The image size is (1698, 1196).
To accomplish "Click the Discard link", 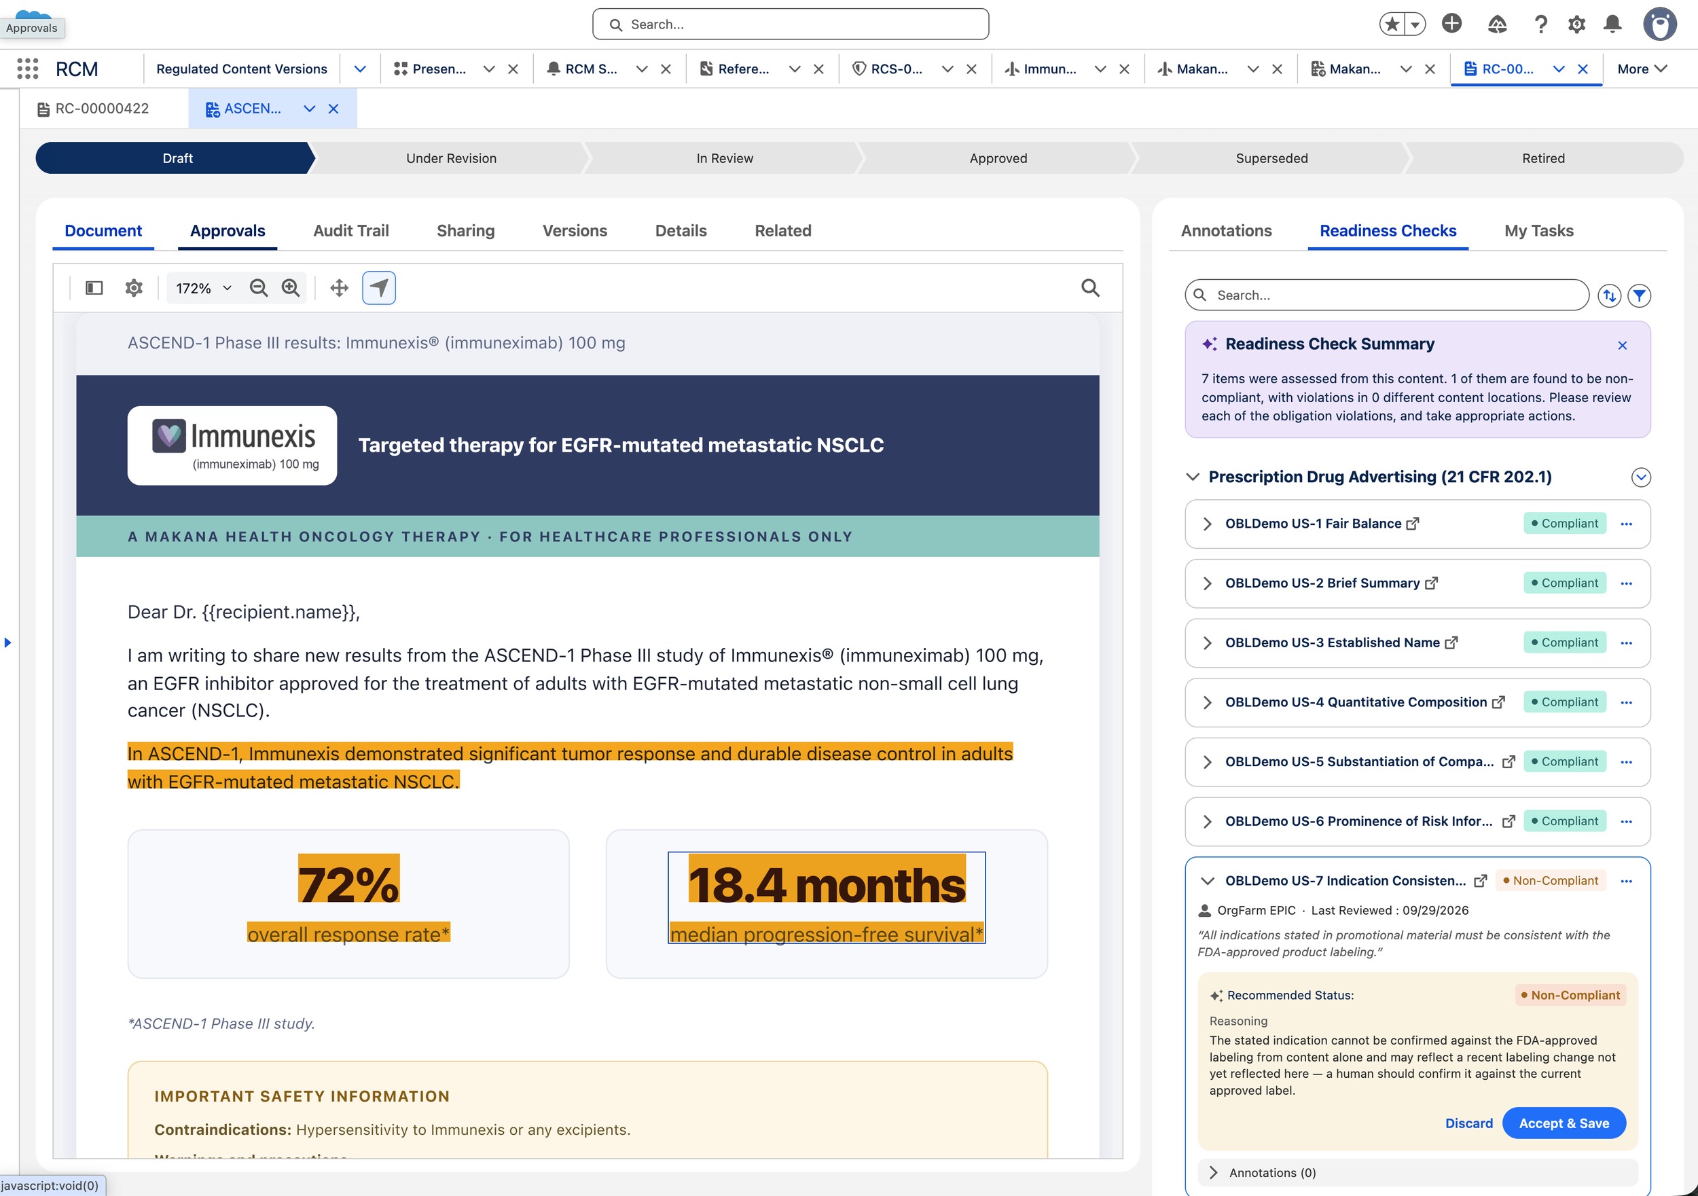I will pos(1468,1123).
